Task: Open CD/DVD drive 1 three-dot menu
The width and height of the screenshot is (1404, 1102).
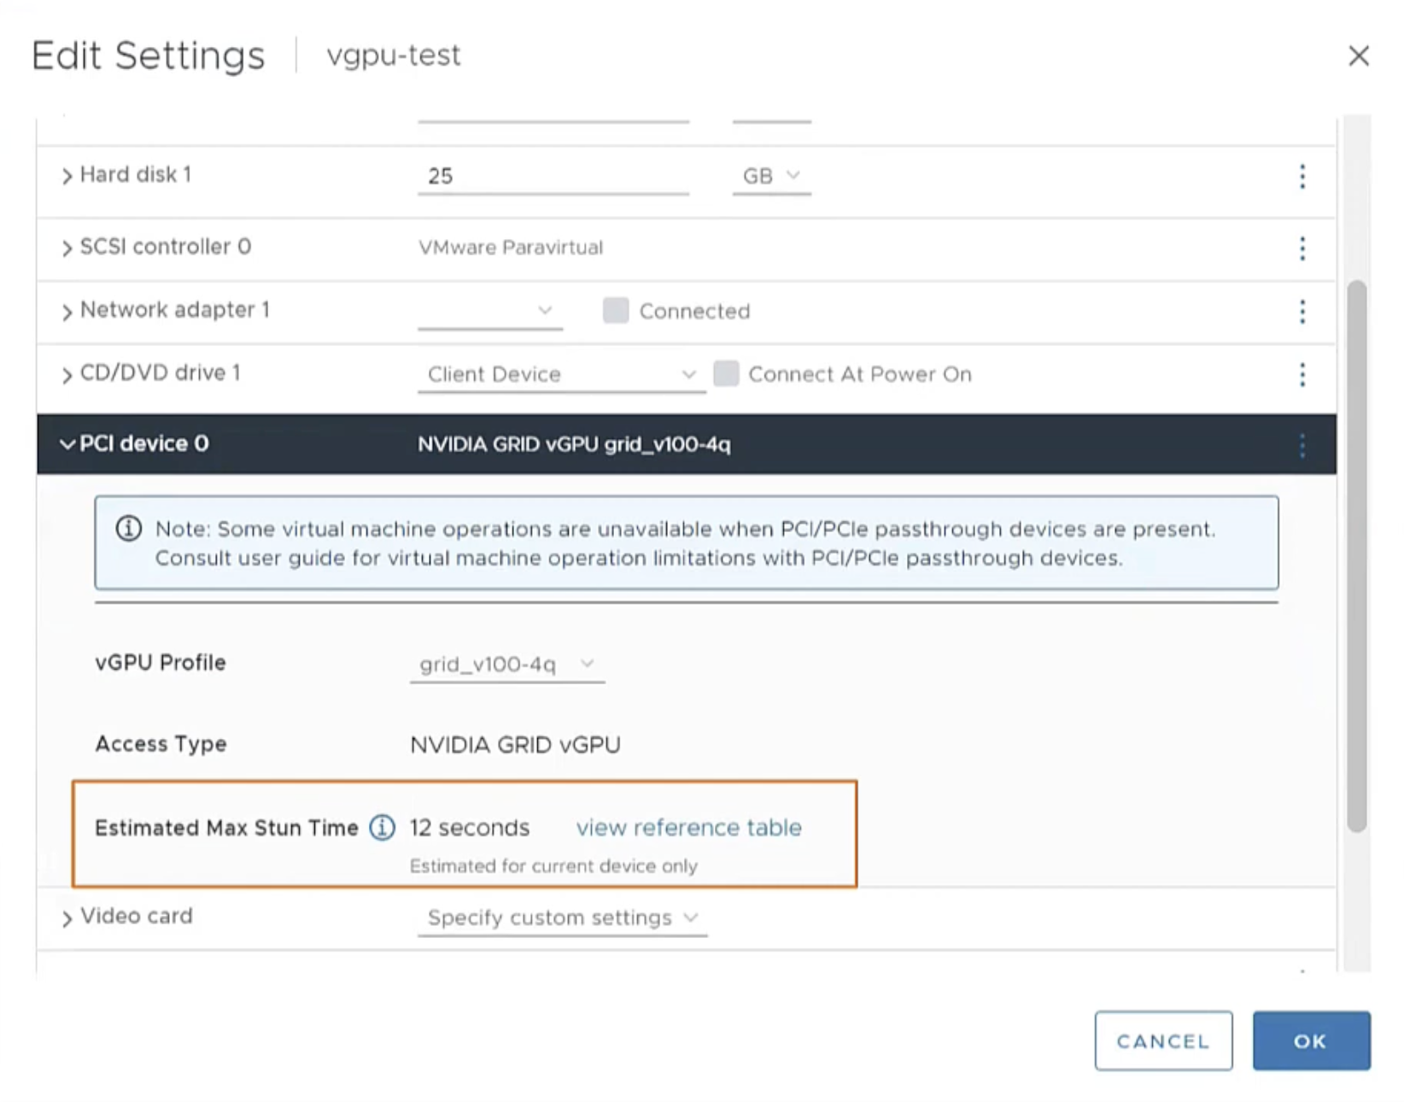Action: (1302, 374)
